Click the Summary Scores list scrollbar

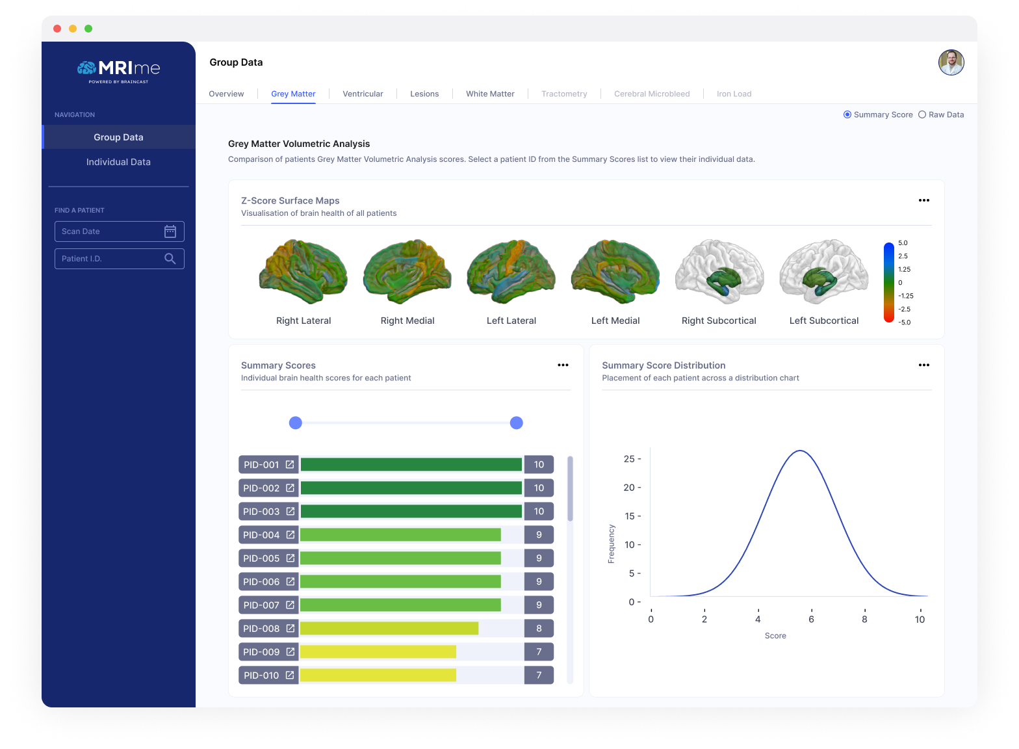[570, 489]
